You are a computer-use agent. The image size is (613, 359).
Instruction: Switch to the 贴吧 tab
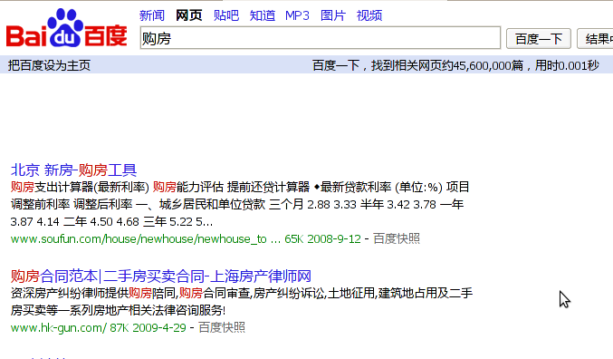[x=226, y=15]
